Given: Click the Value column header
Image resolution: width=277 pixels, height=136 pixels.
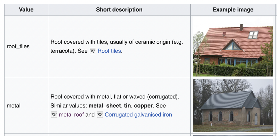Looking at the screenshot, I should 26,9.
